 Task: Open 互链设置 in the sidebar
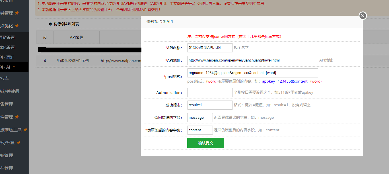coord(7,37)
